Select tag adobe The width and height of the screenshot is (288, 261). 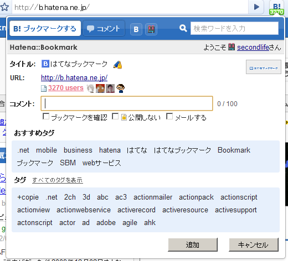click(x=106, y=223)
